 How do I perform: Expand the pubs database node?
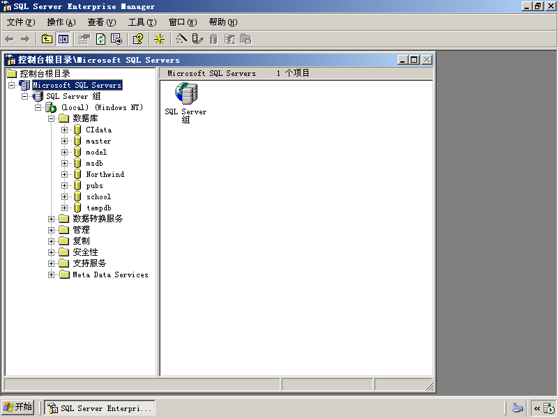[64, 185]
